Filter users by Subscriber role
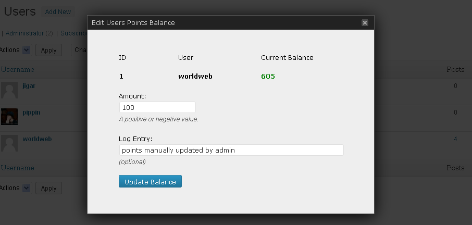 (73, 33)
